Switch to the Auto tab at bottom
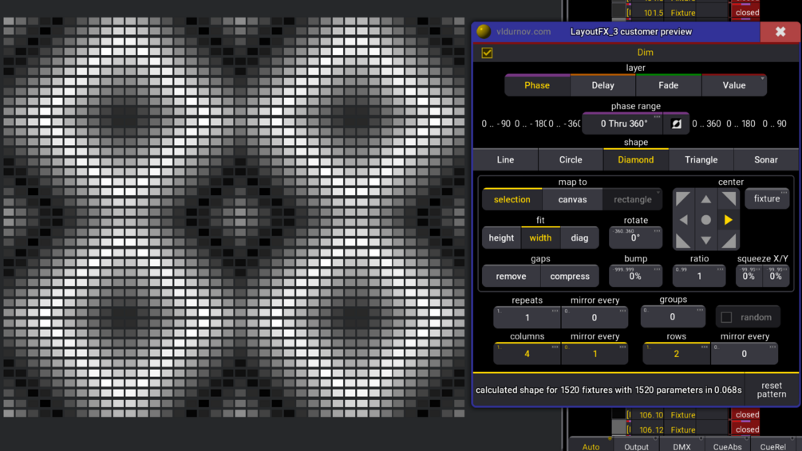The height and width of the screenshot is (451, 802). pos(591,446)
